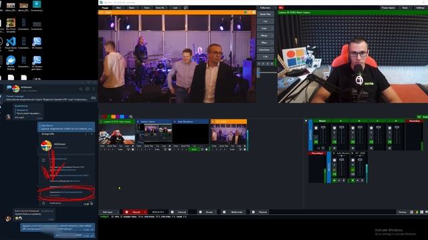Click Settings at the top right
The height and width of the screenshot is (240, 428).
pyautogui.click(x=421, y=7)
